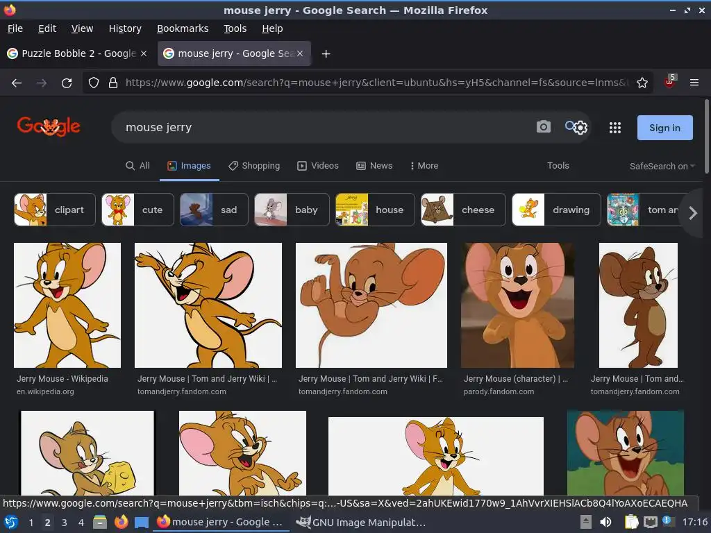Viewport: 711px width, 533px height.
Task: Open the Tools menu in the menu bar
Action: coord(235,28)
